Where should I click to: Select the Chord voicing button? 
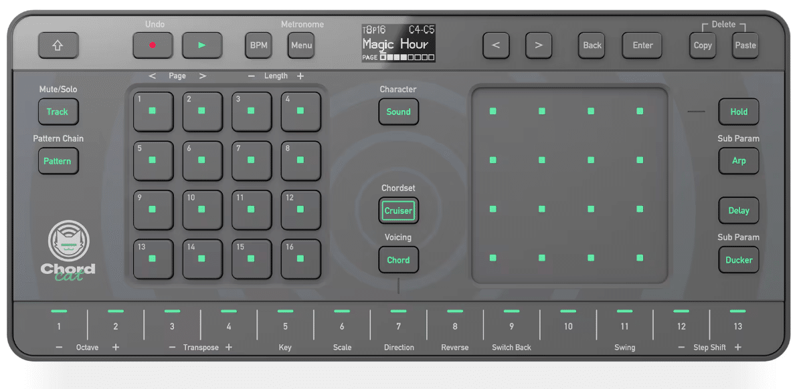398,260
